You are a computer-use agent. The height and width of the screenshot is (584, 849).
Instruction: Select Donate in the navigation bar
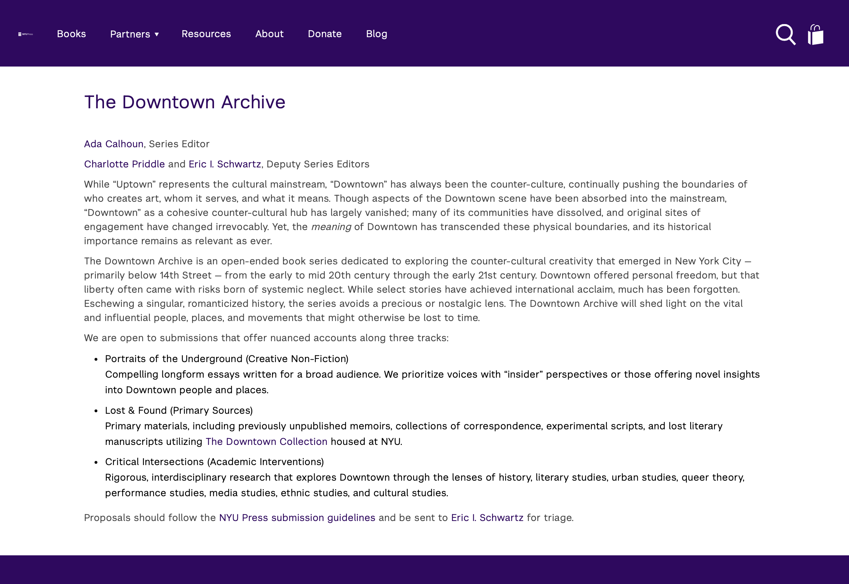(325, 34)
